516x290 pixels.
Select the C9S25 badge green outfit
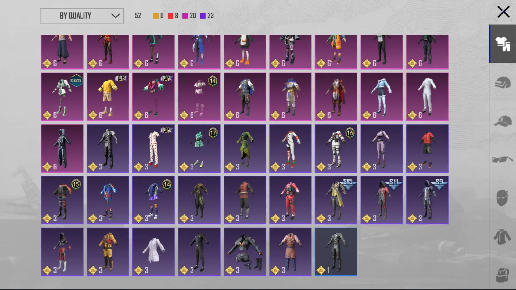[x=62, y=97]
